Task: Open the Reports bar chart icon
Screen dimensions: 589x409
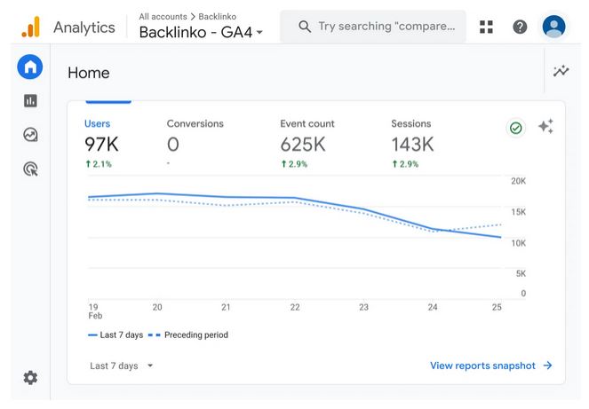Action: pos(30,100)
